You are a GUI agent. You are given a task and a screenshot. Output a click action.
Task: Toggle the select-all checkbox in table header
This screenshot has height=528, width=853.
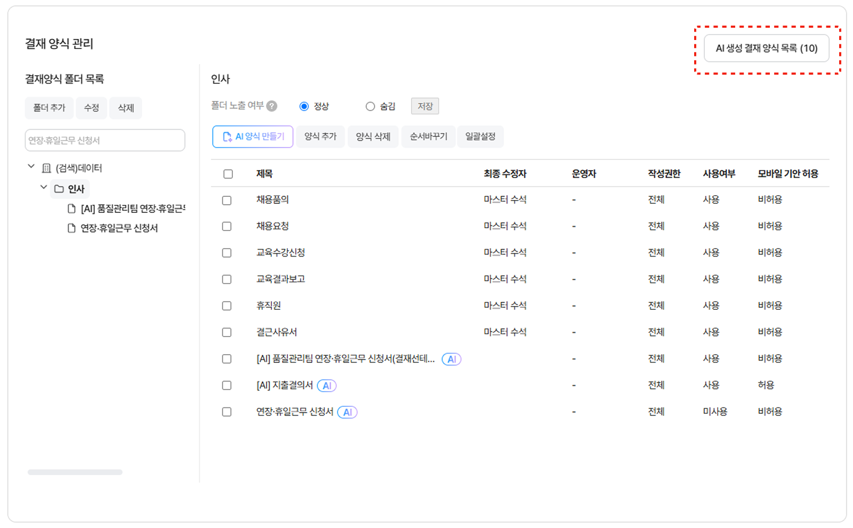point(228,174)
